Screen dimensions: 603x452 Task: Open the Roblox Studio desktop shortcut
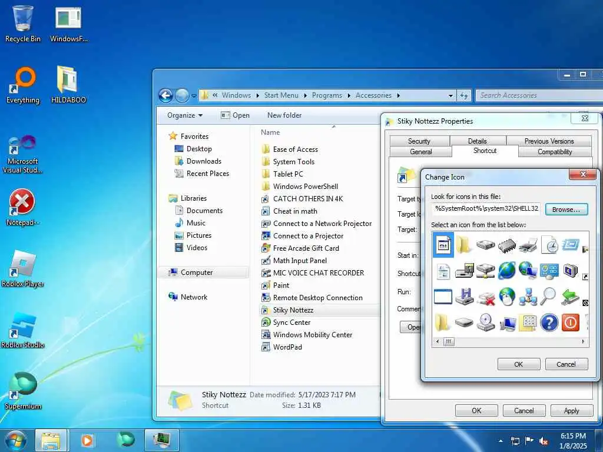[23, 330]
